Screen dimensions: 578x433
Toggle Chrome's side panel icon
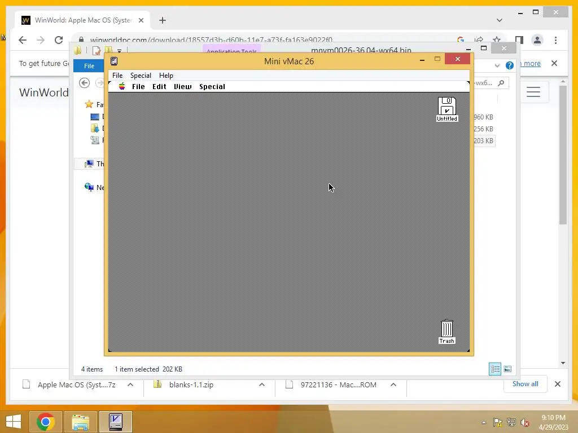point(519,40)
